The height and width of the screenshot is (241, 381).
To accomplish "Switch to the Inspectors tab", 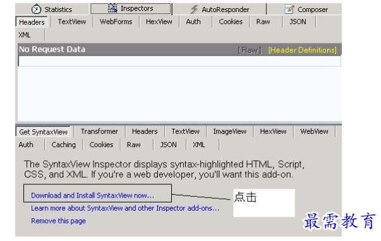I will (131, 8).
